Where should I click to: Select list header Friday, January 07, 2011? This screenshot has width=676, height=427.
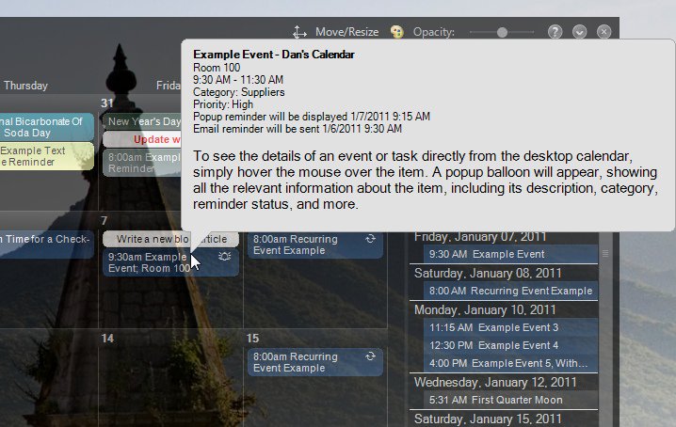pos(480,237)
